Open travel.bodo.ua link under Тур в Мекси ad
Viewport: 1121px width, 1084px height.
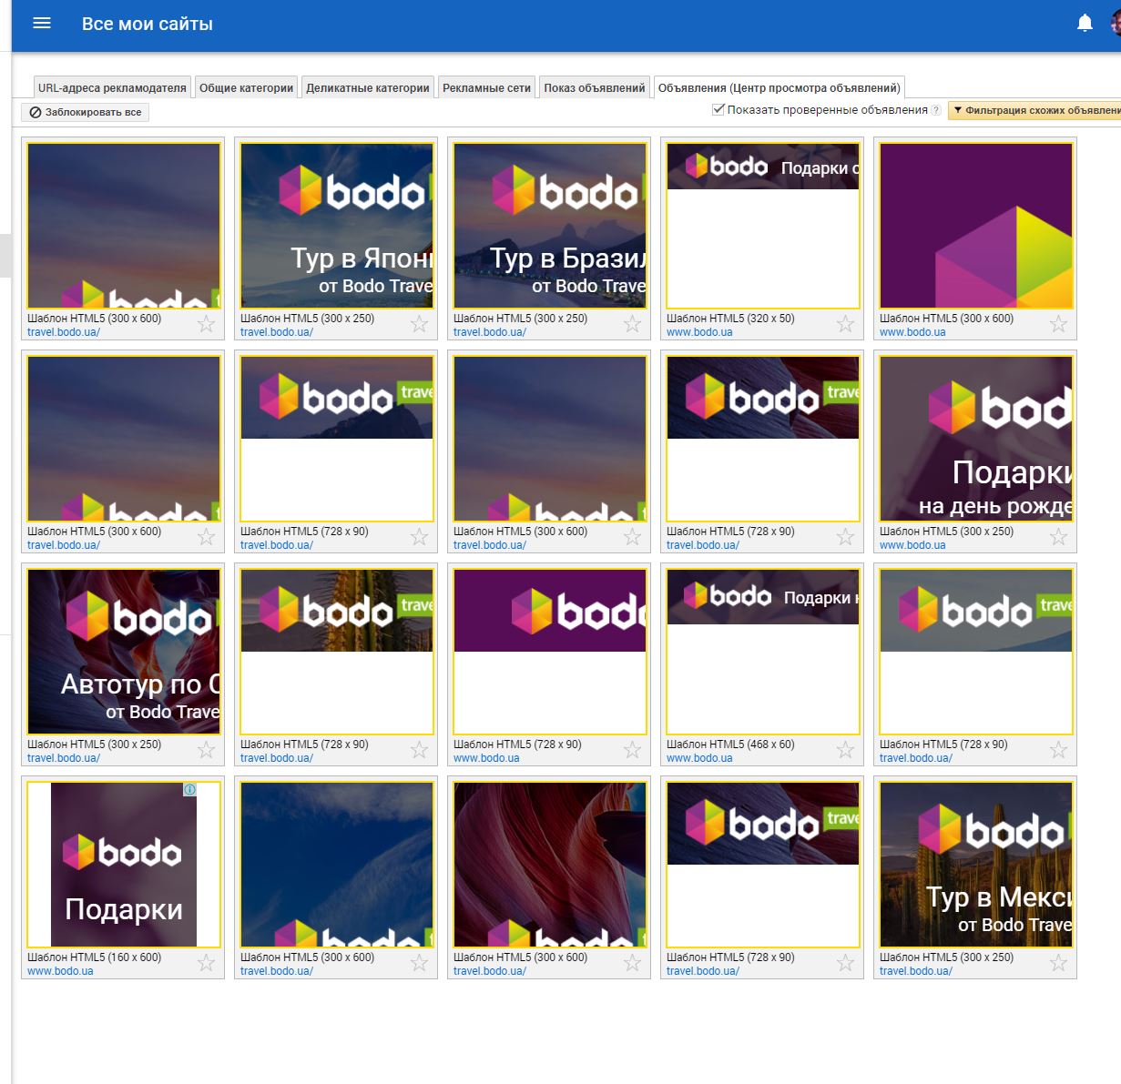click(916, 971)
